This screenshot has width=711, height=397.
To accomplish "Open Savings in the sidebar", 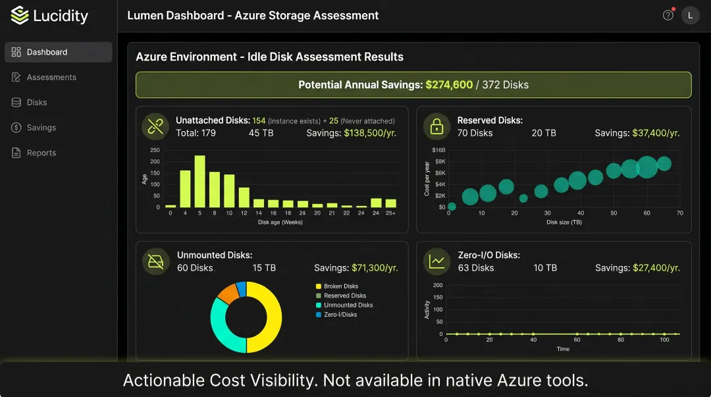I will click(59, 128).
